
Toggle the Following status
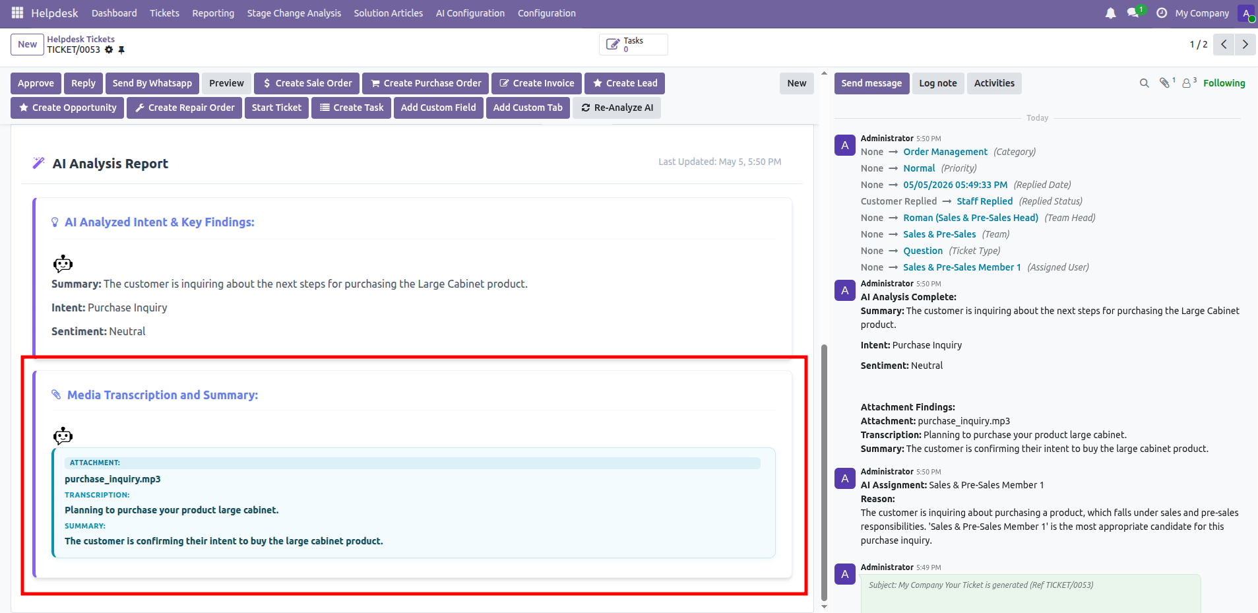point(1224,83)
